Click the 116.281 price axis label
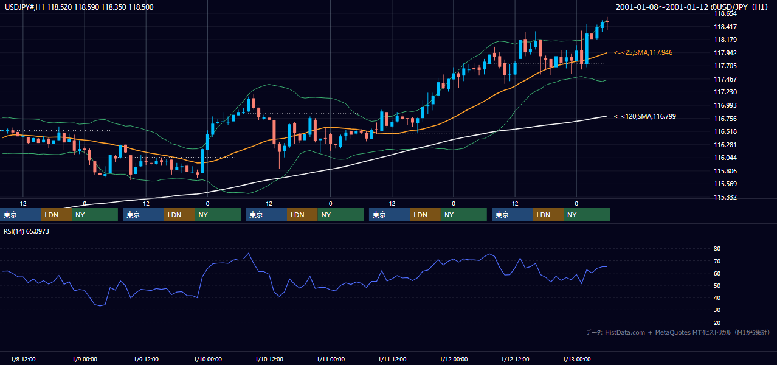 (x=725, y=145)
